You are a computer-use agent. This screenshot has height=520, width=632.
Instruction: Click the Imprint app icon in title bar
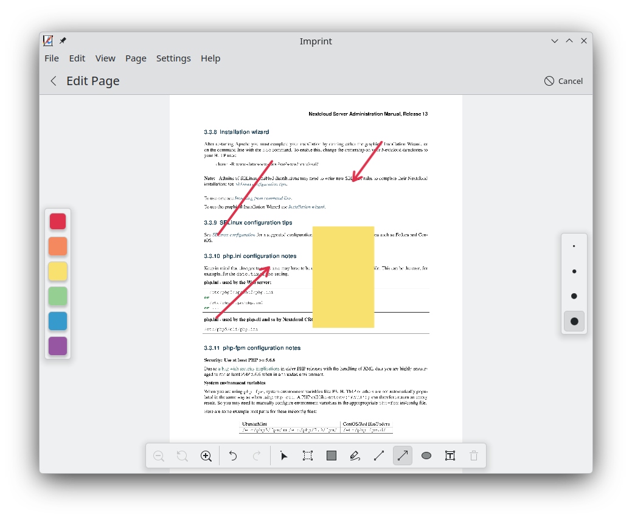tap(48, 41)
